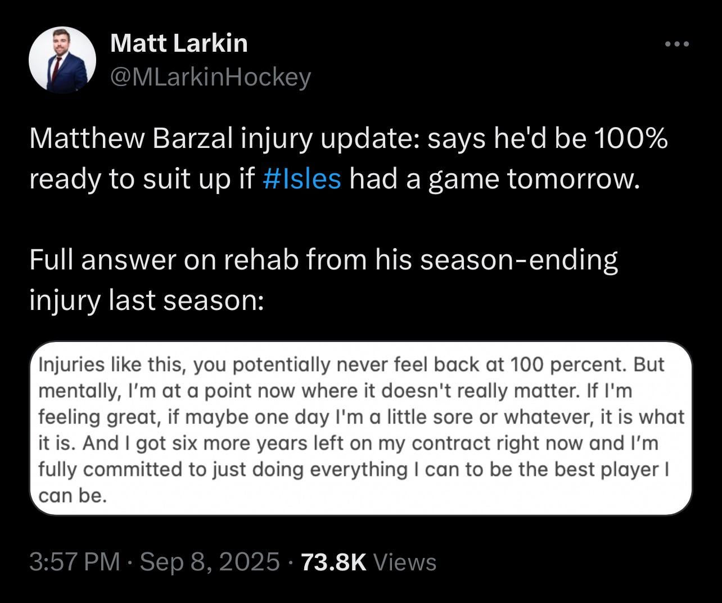Image resolution: width=722 pixels, height=603 pixels.
Task: Click the 3:57 PM timestamp
Action: pos(74,561)
